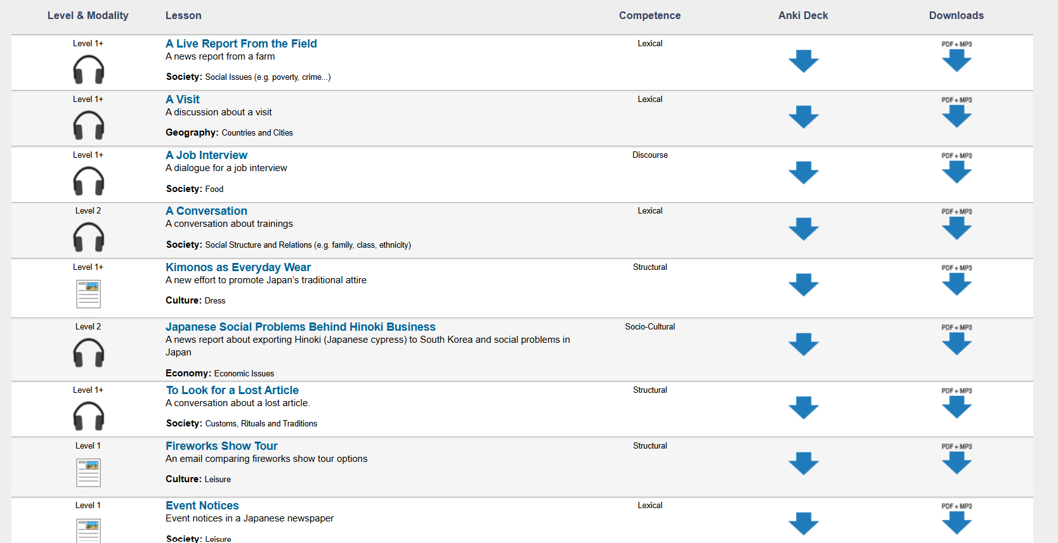Download Anki deck for Kimonos as Everyday Wear

point(803,285)
